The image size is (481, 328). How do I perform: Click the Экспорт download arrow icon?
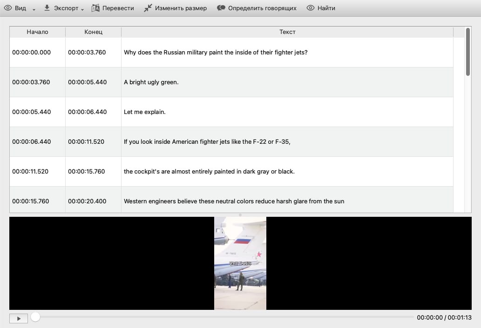click(47, 7)
